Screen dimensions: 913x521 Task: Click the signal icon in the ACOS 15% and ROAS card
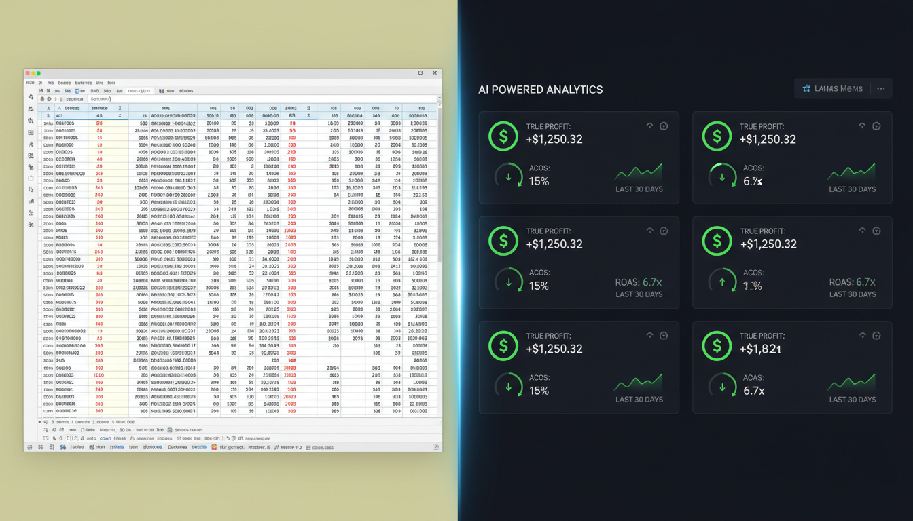(x=649, y=231)
